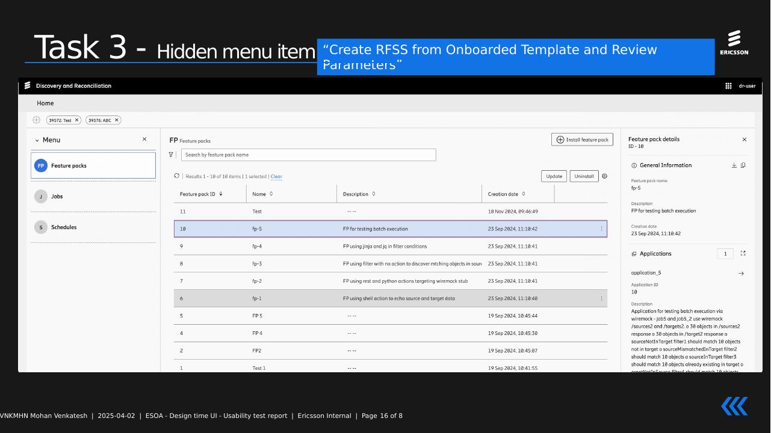Add a new tab with the plus circle
Screen dimensions: 771x433
tap(37, 120)
